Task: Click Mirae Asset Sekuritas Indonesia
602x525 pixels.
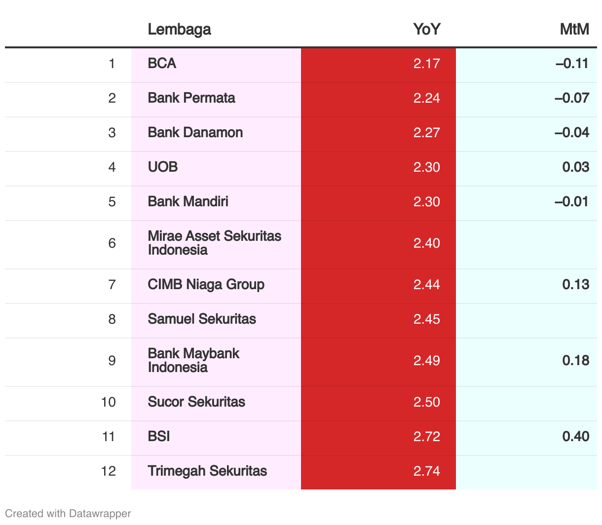Action: (214, 243)
